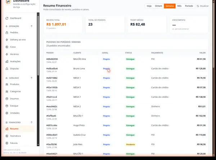Click client name Hugo Pinto
Screen dimensions: 216x160
pyautogui.click(x=79, y=125)
